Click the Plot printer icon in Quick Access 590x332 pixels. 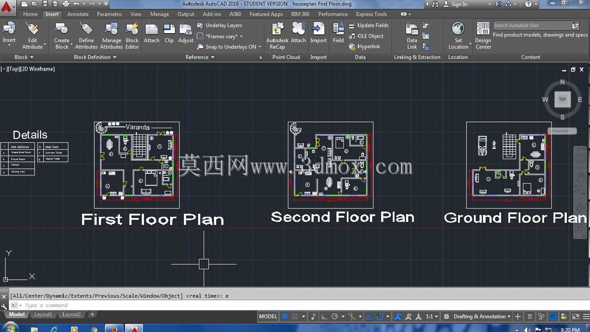tap(66, 4)
